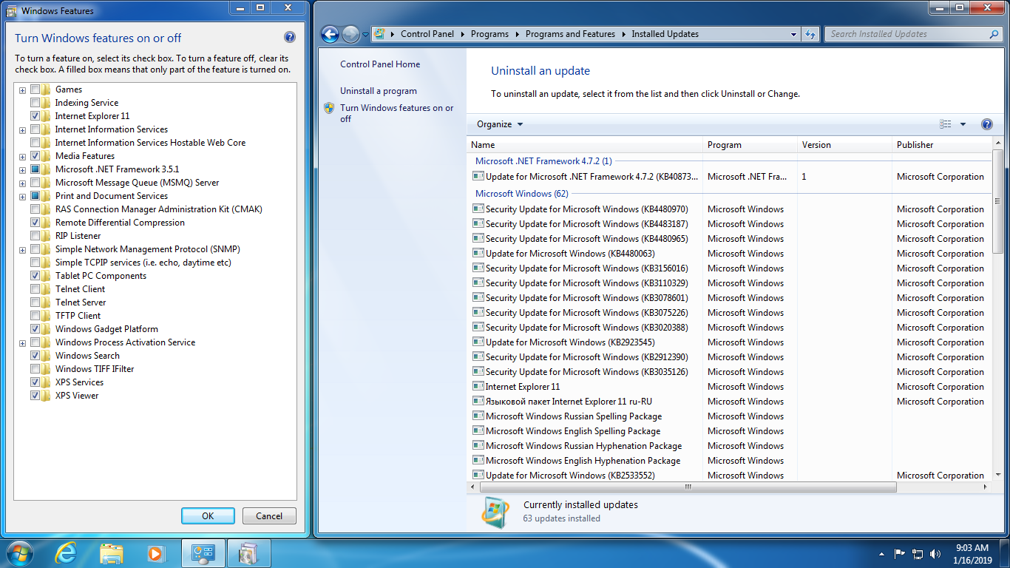Open the Start menu orb

19,552
